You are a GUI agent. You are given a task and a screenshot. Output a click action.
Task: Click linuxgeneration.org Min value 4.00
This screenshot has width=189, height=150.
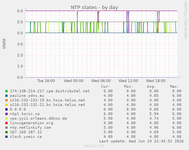point(131,123)
